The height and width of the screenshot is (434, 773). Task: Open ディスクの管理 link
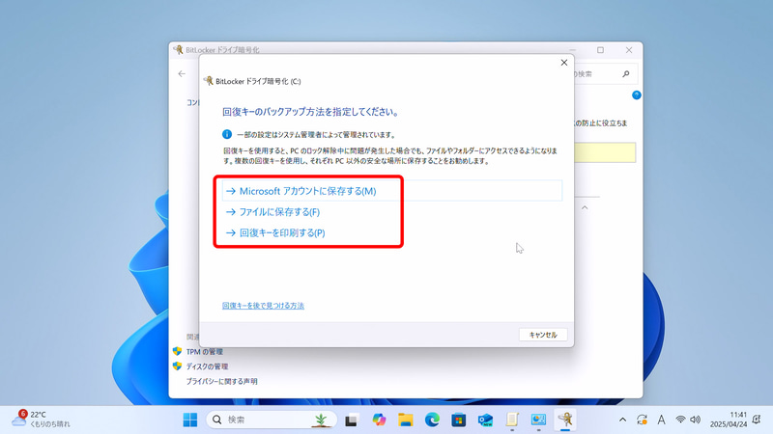pyautogui.click(x=207, y=366)
